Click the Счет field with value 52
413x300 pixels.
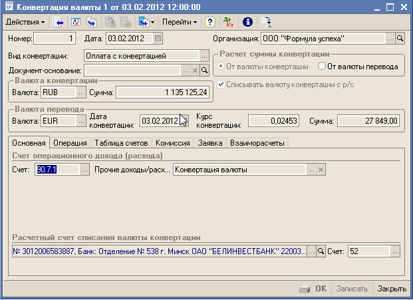click(x=369, y=251)
